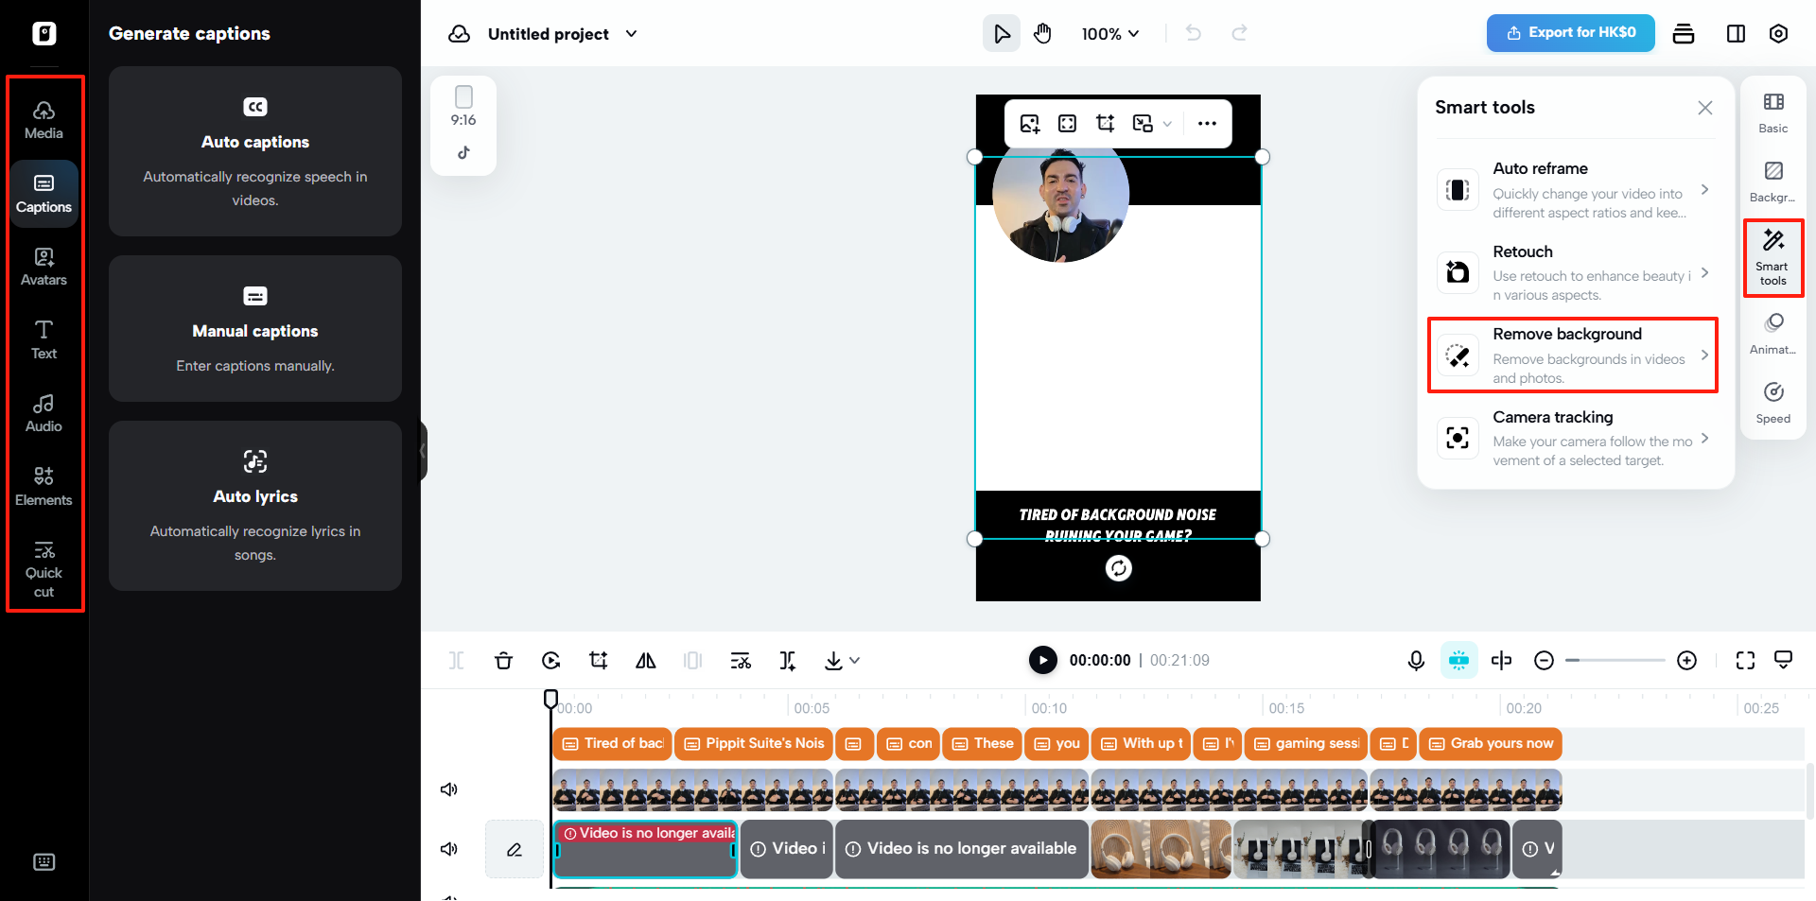
Task: Open the canvas toolbar dropdown arrow
Action: coord(1167,124)
